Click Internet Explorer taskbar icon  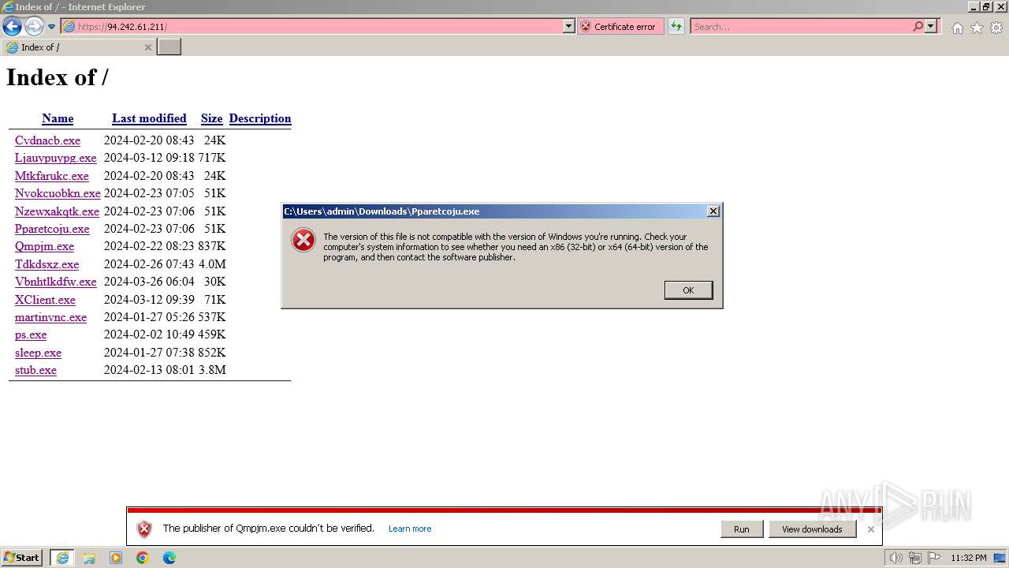(x=62, y=558)
